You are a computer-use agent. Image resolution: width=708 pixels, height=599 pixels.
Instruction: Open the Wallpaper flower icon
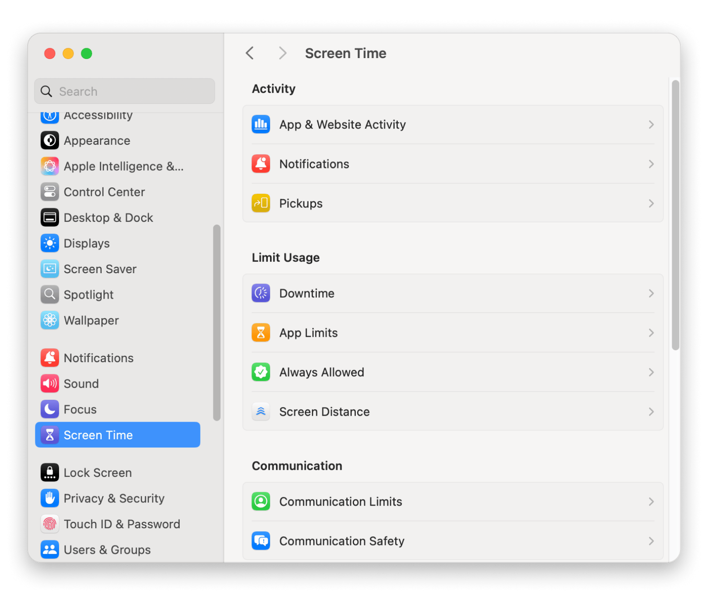[50, 320]
